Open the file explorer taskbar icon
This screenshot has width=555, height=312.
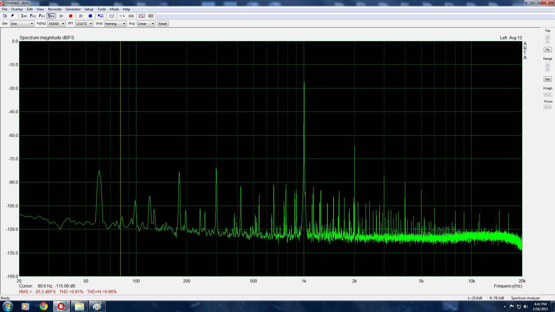tap(79, 306)
